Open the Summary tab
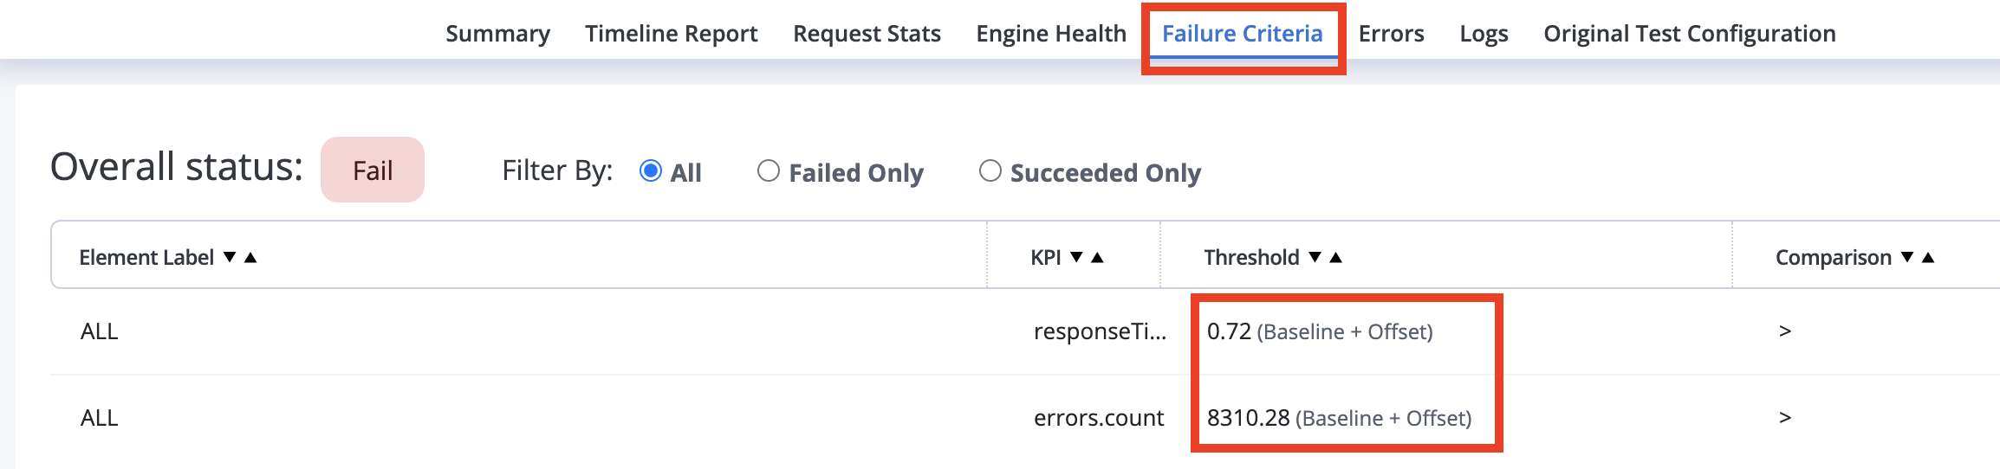2000x469 pixels. point(497,33)
